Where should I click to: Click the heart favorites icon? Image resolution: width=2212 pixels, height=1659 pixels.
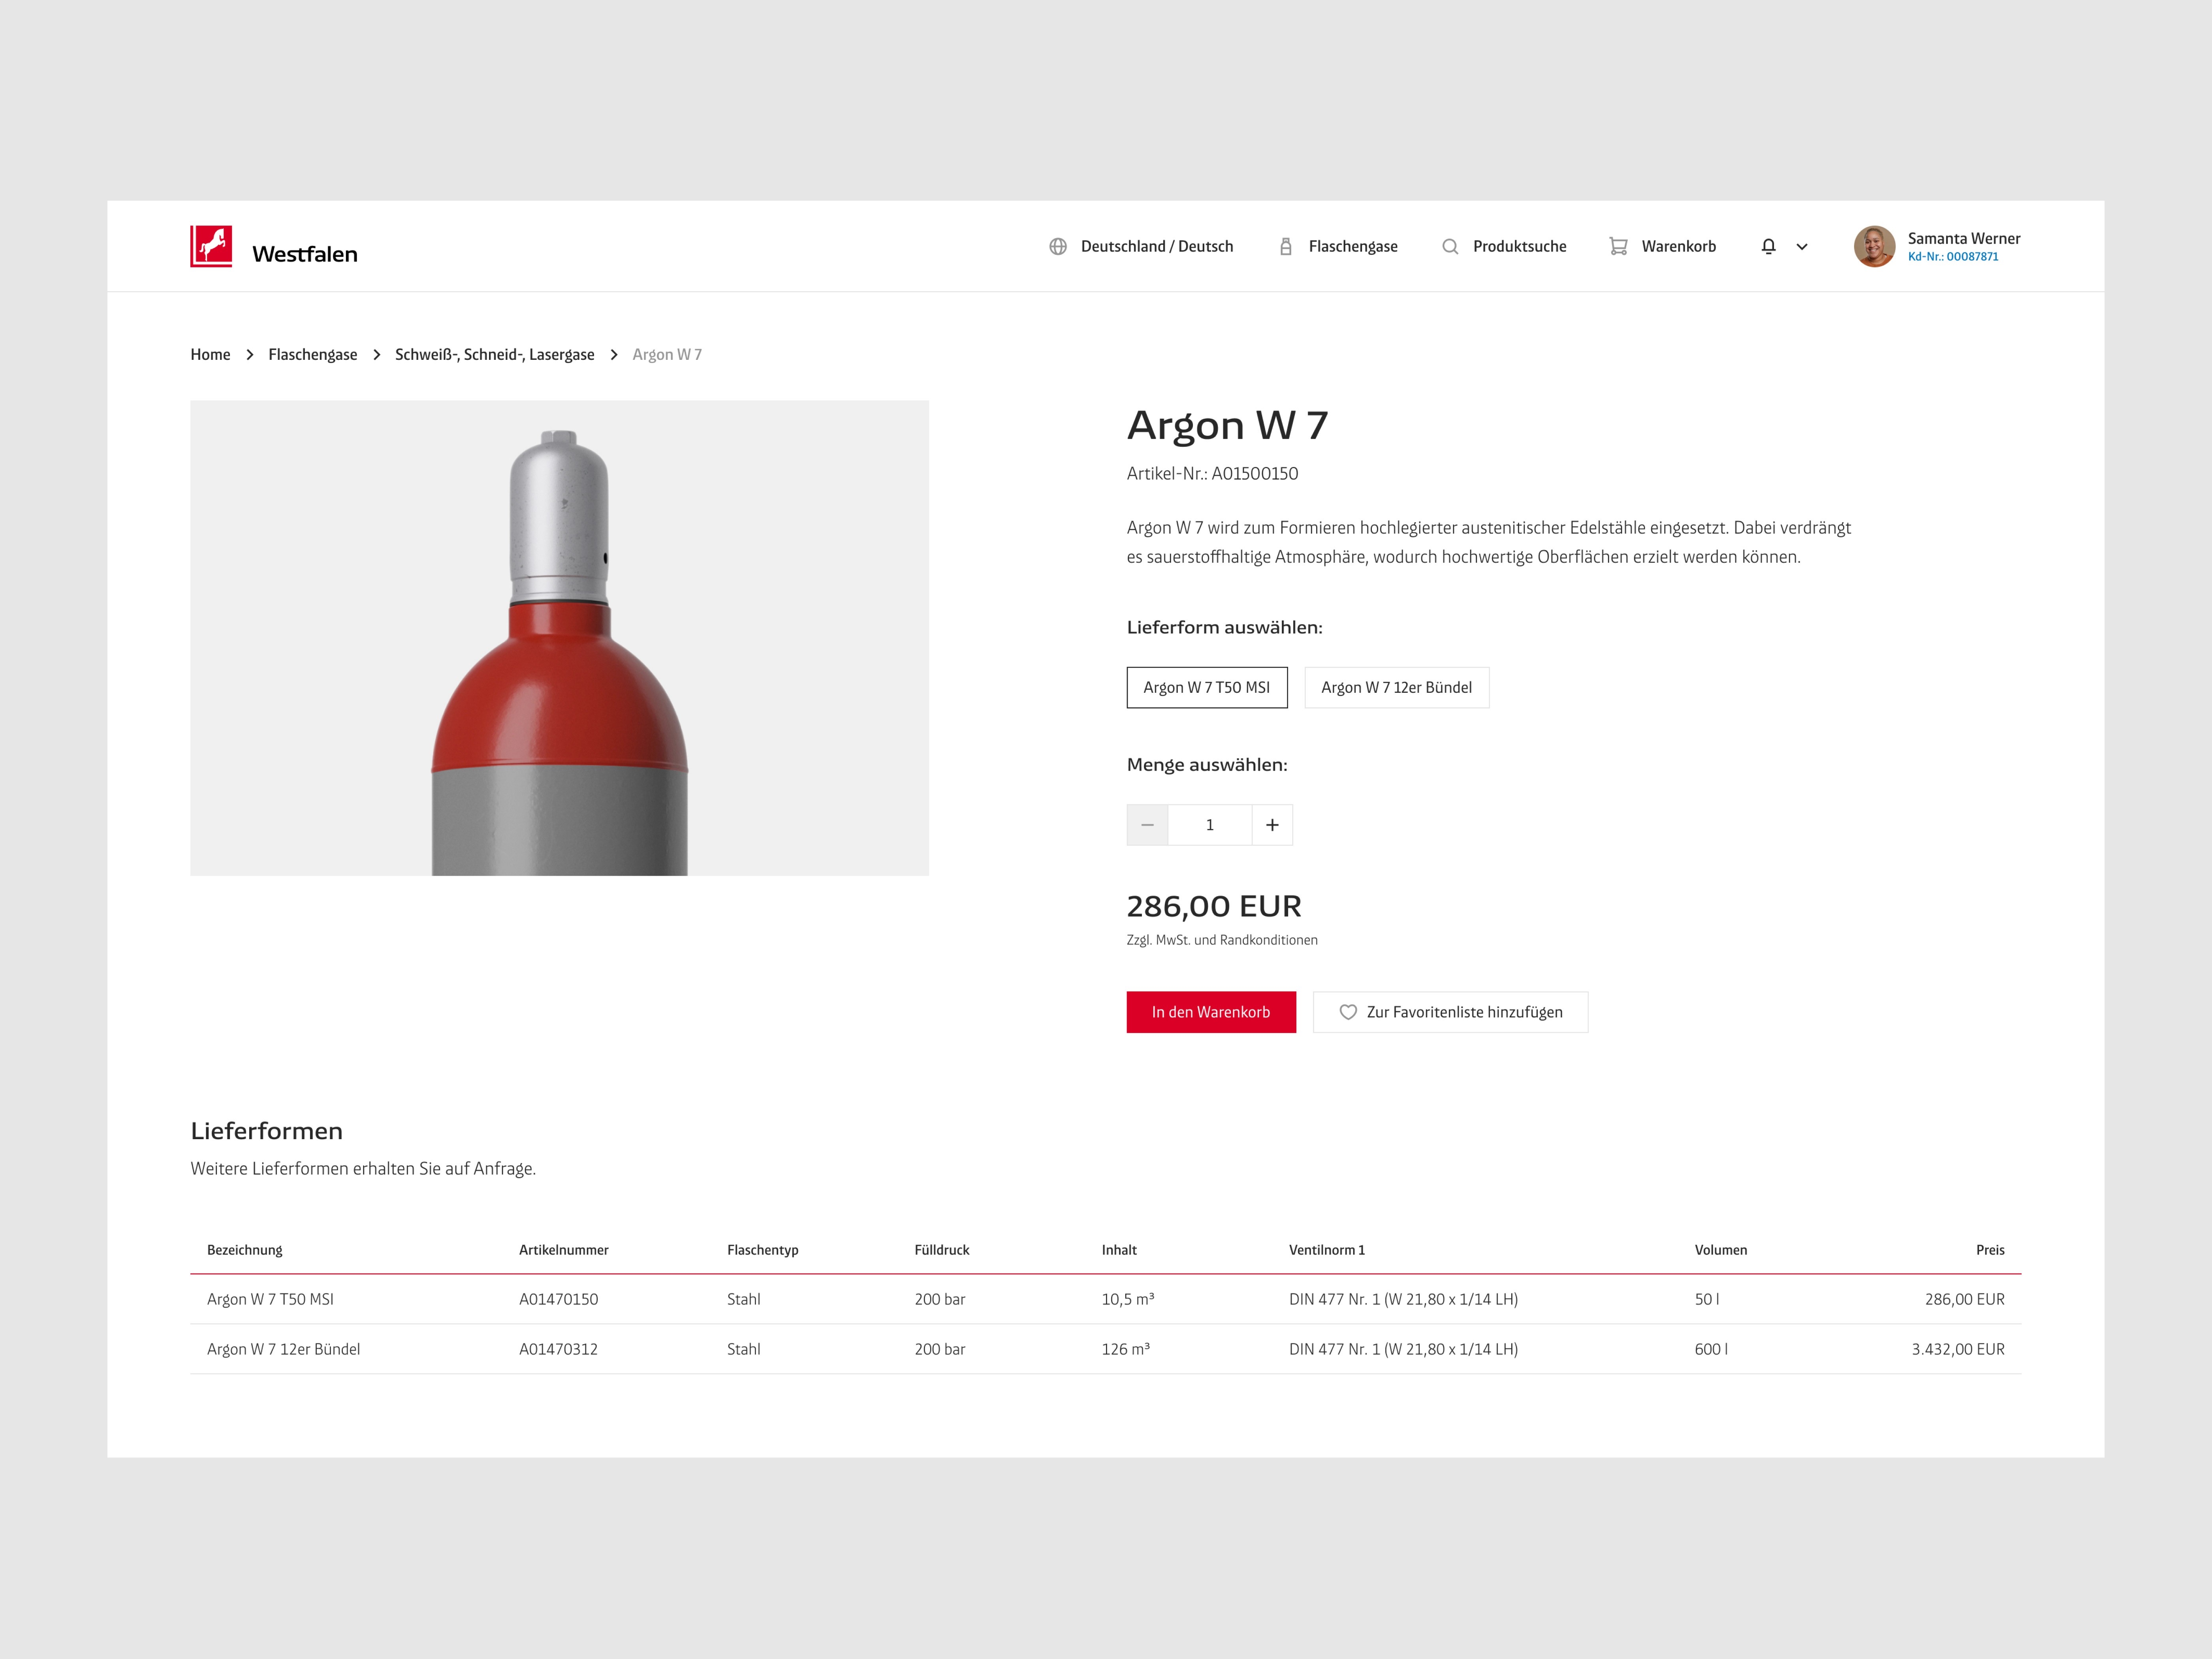[1348, 1012]
